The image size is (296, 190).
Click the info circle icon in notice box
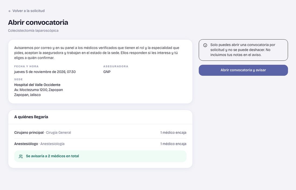pos(205,45)
